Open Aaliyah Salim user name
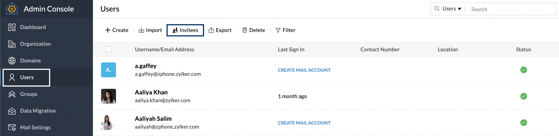This screenshot has width=559, height=136. [153, 119]
